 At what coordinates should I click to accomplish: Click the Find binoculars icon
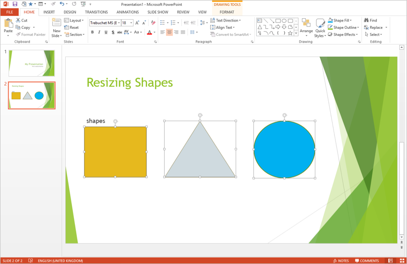[366, 21]
